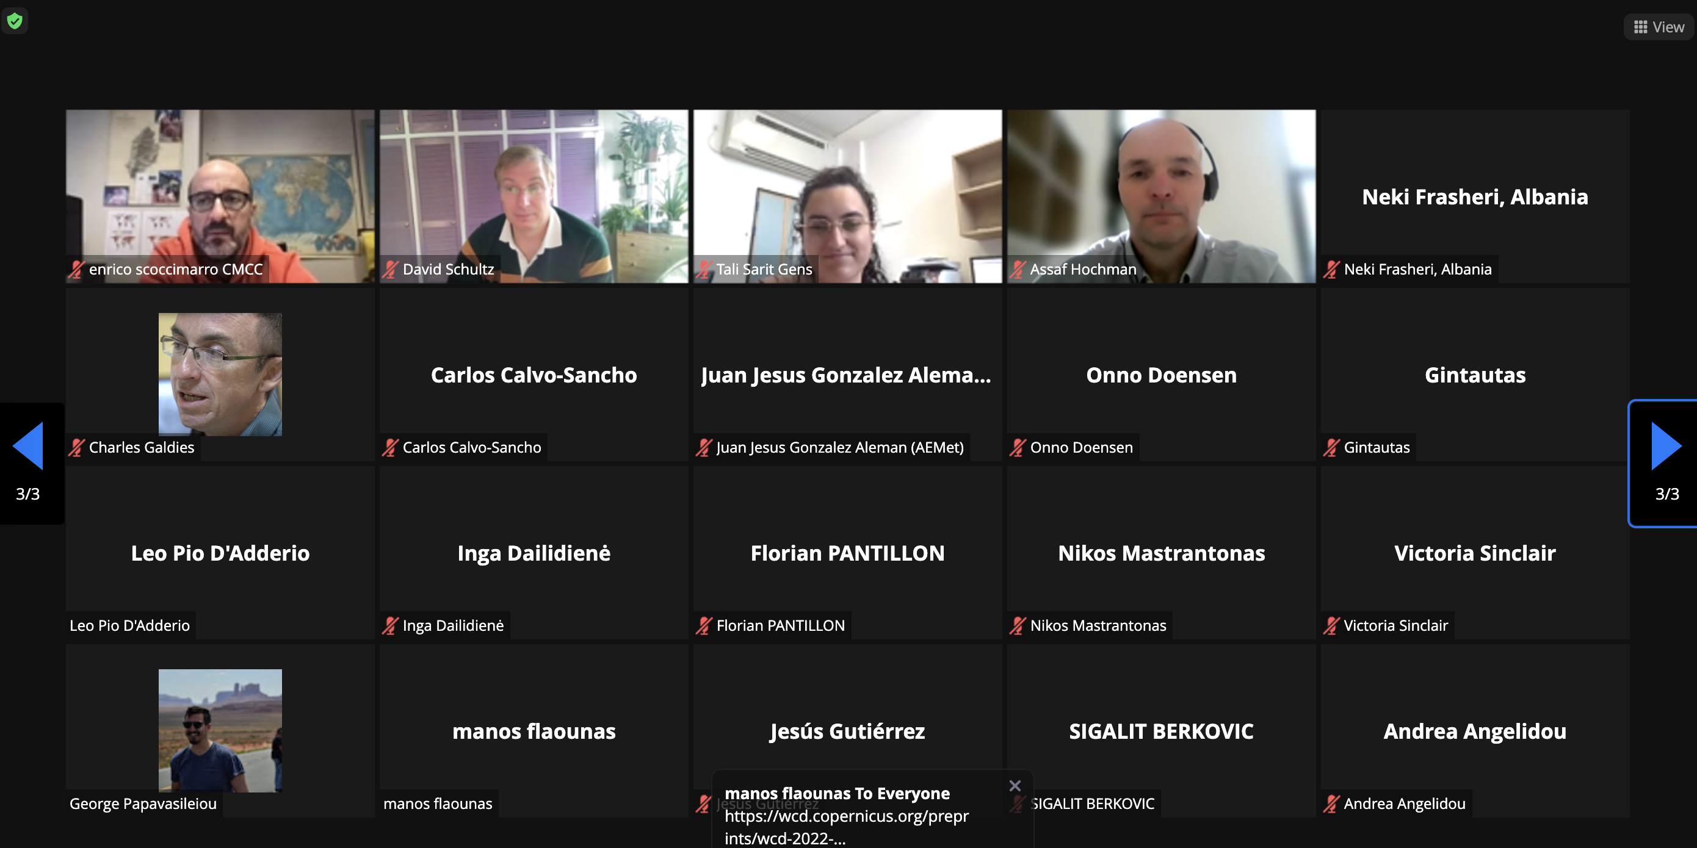Viewport: 1697px width, 848px height.
Task: Select Tali Sarit Gens video tile
Action: (847, 196)
